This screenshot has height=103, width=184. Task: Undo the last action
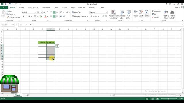[x=10, y=4]
